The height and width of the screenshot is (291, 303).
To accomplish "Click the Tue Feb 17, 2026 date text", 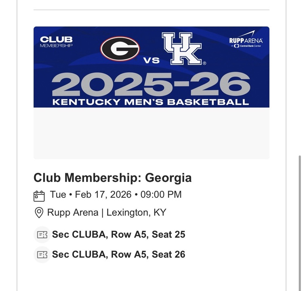I will pyautogui.click(x=90, y=194).
